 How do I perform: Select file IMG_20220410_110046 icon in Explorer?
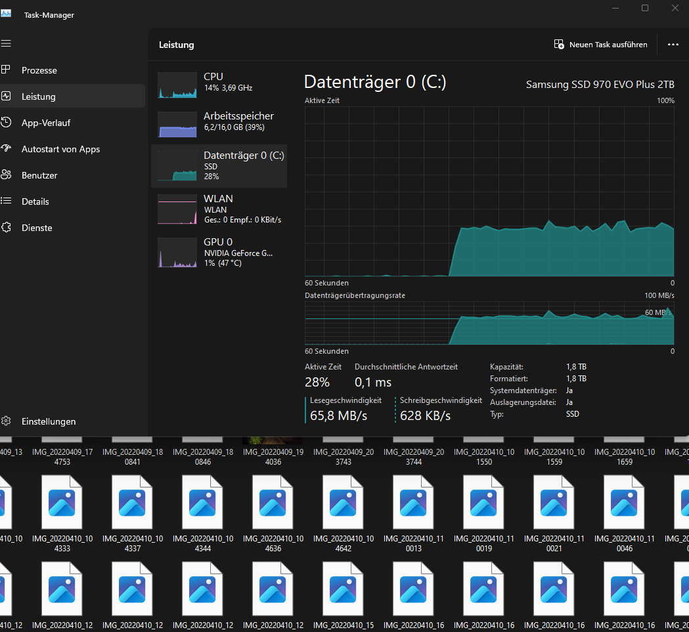pos(625,502)
